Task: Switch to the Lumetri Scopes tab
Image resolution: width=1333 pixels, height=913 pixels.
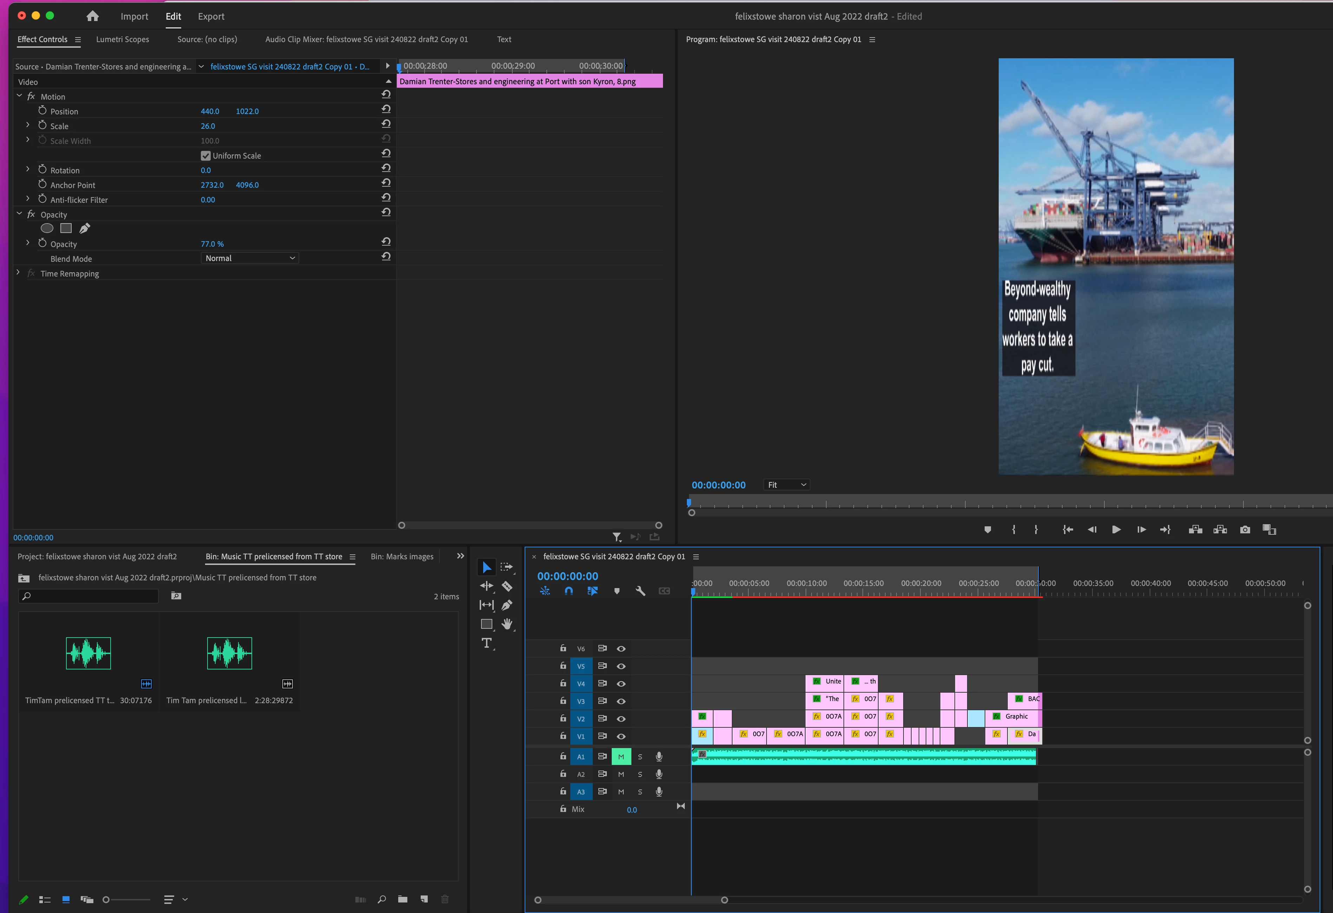Action: [122, 40]
